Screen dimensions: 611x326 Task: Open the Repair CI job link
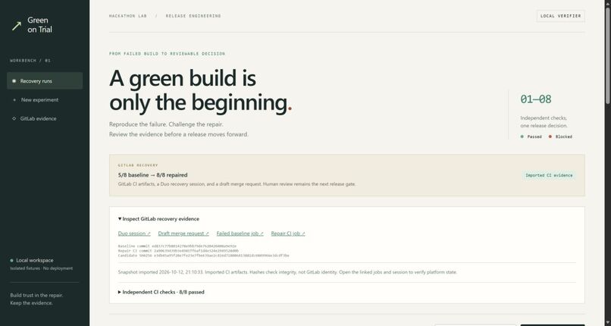click(288, 234)
